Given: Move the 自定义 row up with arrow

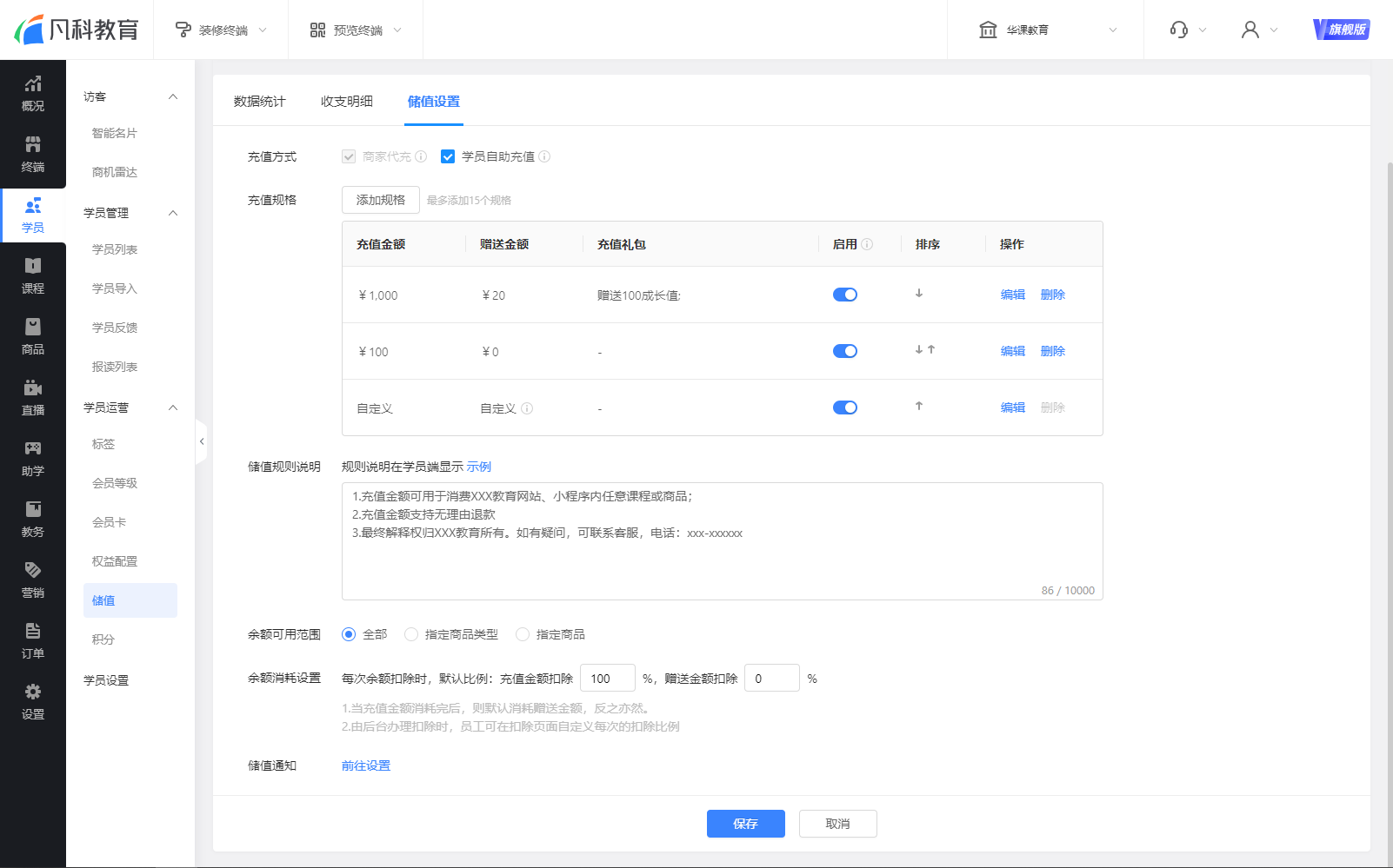Looking at the screenshot, I should pyautogui.click(x=919, y=407).
